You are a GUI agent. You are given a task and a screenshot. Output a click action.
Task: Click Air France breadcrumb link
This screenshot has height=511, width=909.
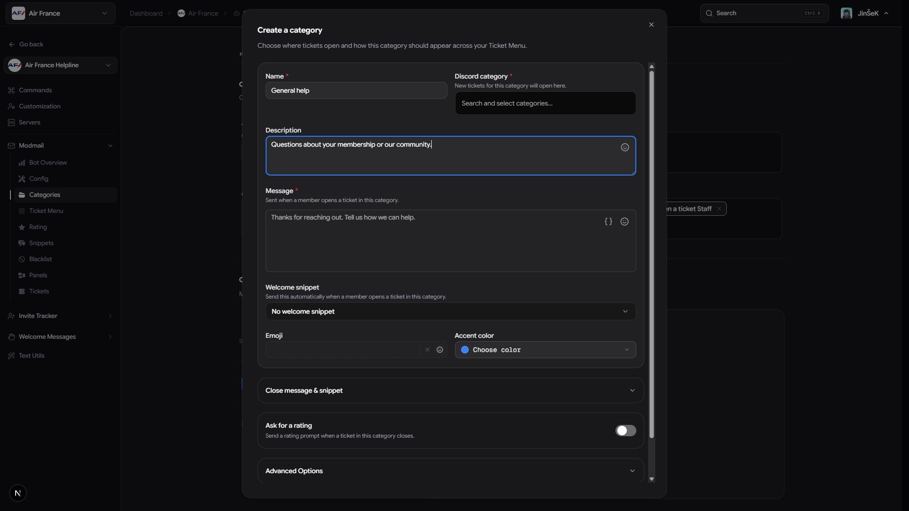pyautogui.click(x=198, y=13)
